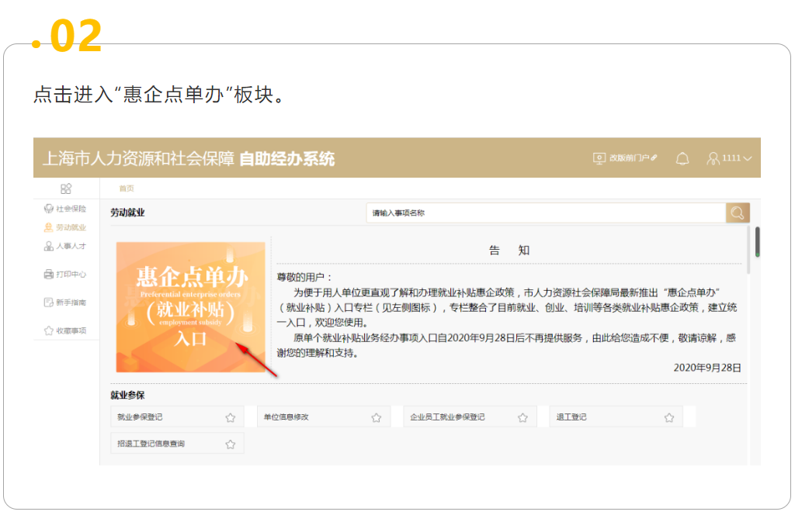Image resolution: width=795 pixels, height=522 pixels.
Task: Focus the 请输入事项名称 search field
Action: [545, 213]
